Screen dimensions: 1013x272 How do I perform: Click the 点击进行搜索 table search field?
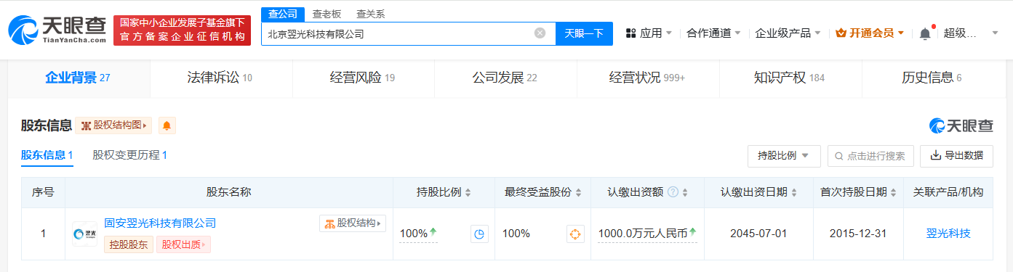tap(870, 156)
